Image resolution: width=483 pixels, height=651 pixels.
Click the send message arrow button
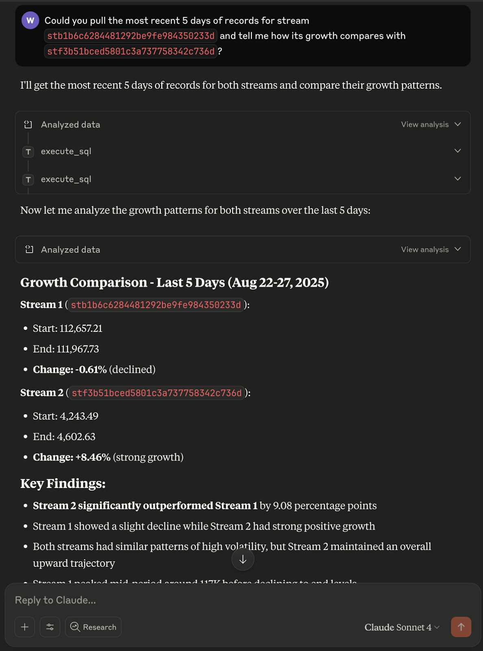coord(461,627)
